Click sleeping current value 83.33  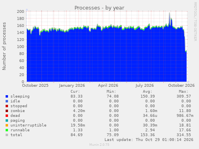[x=76, y=96]
